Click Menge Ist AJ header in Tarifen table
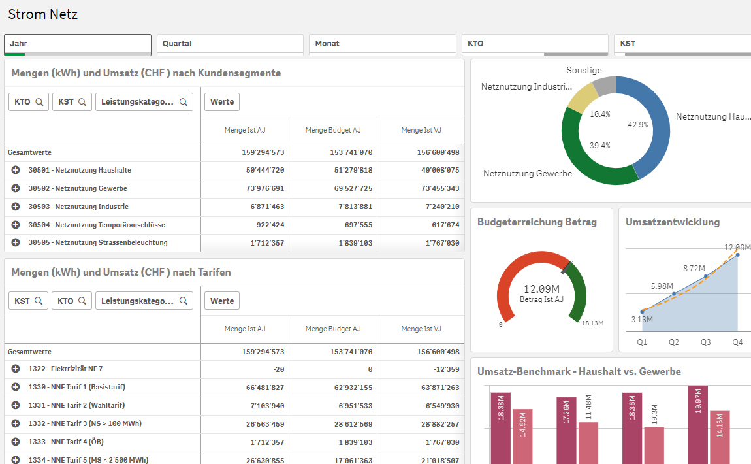Viewport: 751px width, 464px height. coord(245,329)
